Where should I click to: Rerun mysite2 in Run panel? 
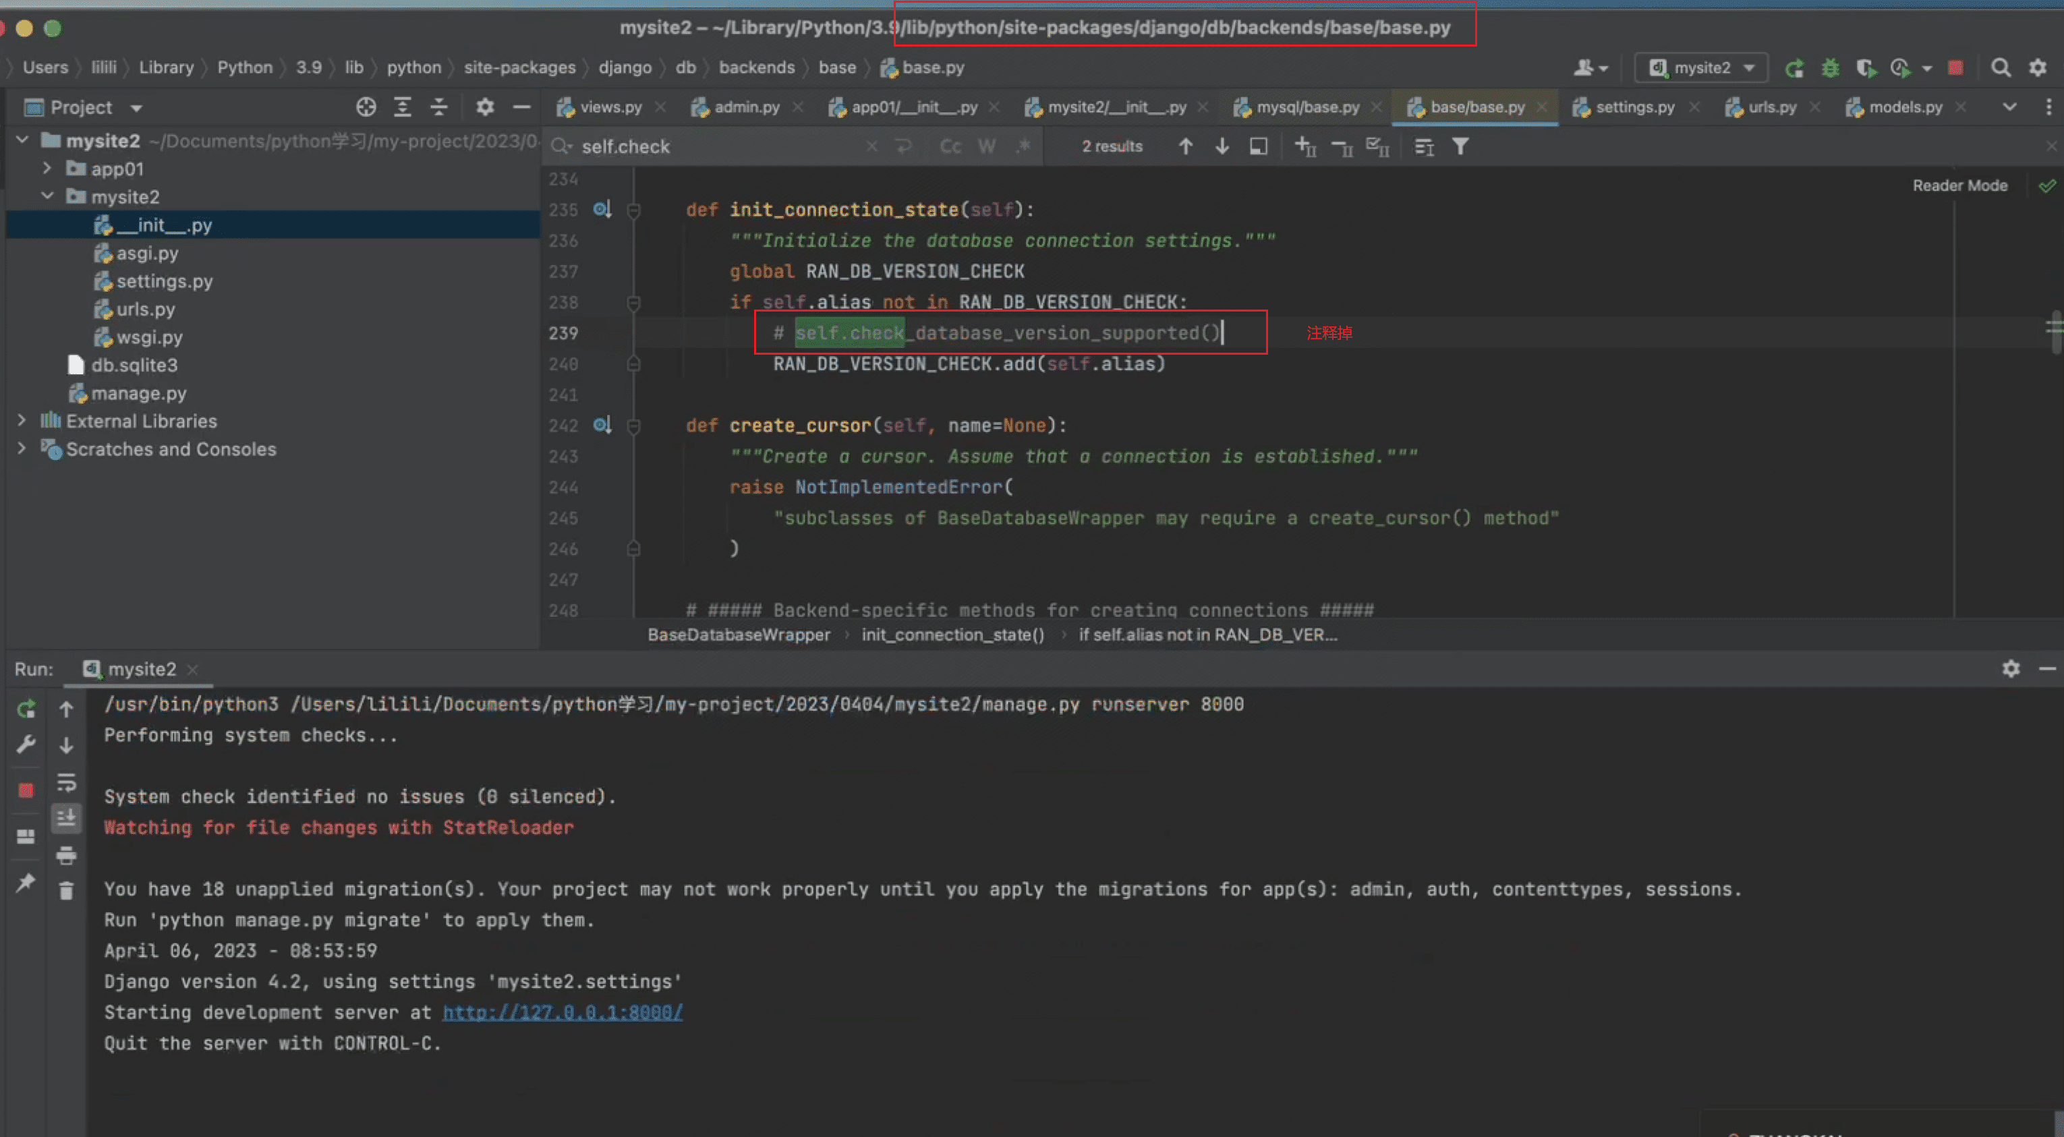click(26, 709)
